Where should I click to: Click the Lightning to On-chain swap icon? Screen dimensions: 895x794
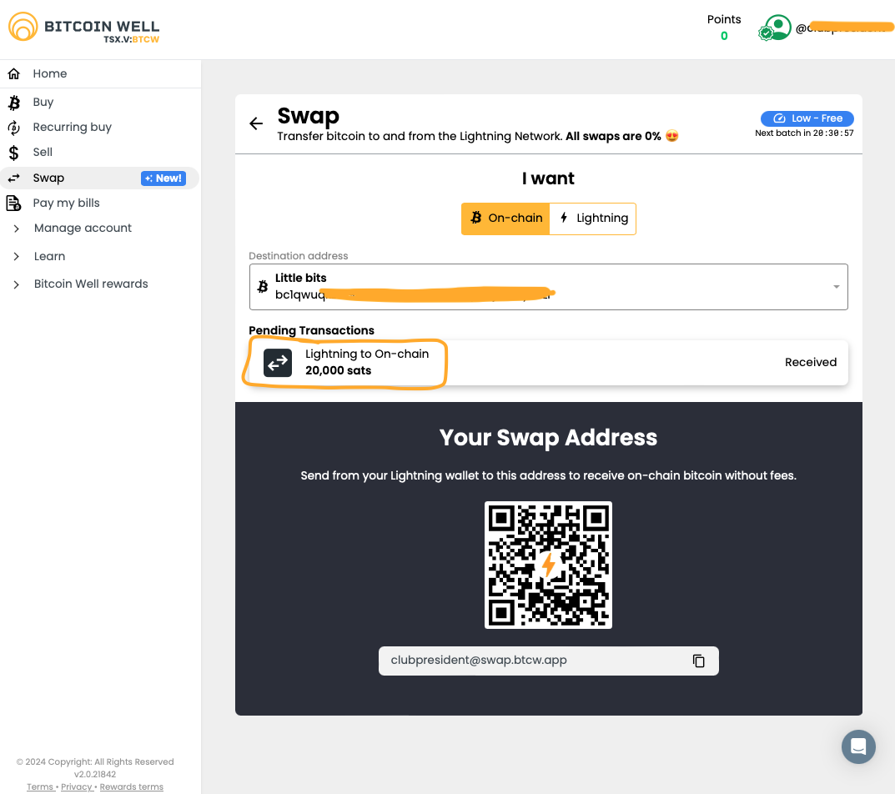click(x=278, y=363)
